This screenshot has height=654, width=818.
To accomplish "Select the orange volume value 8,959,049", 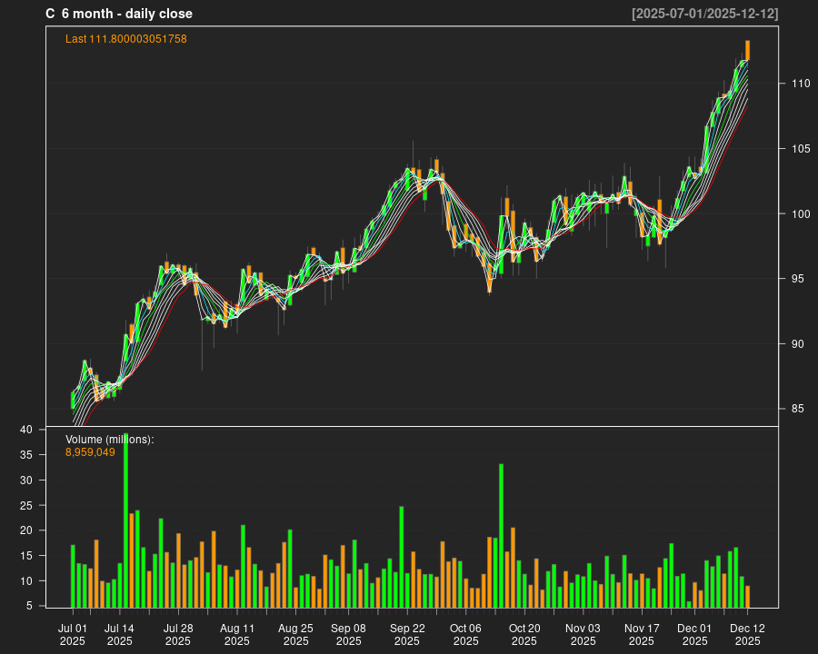I will 90,451.
